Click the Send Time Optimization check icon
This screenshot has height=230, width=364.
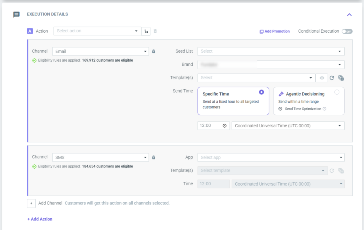coord(280,109)
